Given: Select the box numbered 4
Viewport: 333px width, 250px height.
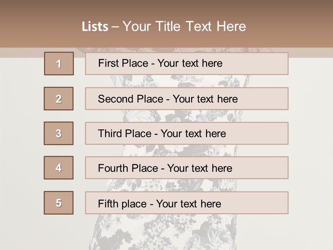Looking at the screenshot, I should point(59,168).
